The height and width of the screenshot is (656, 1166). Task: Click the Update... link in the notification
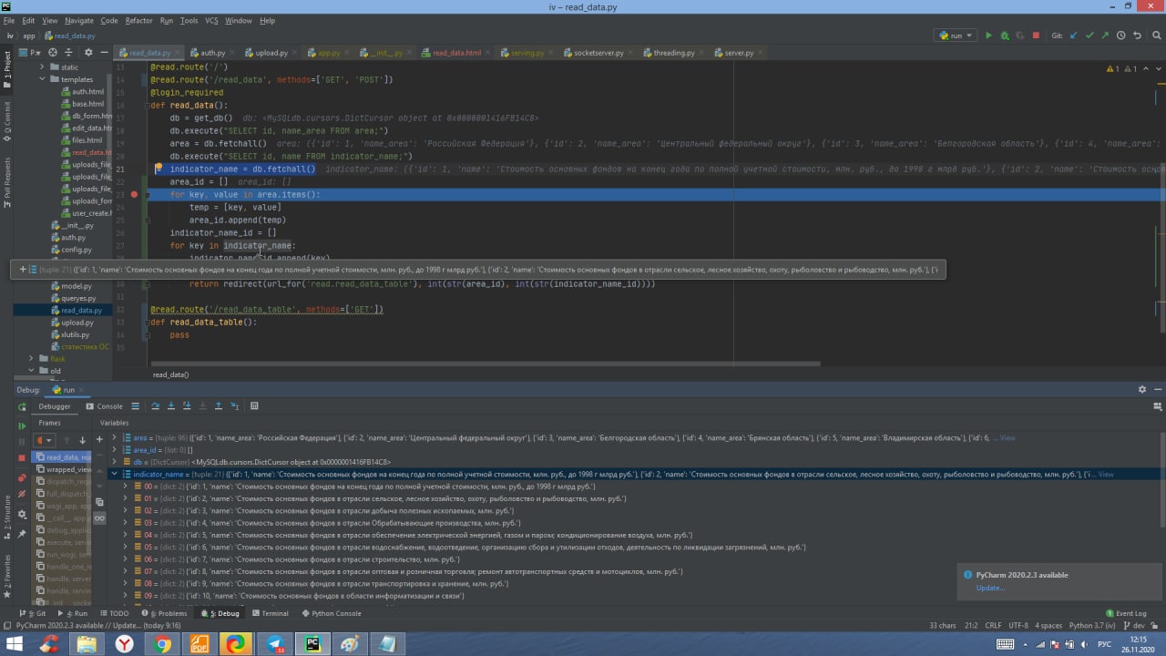990,588
